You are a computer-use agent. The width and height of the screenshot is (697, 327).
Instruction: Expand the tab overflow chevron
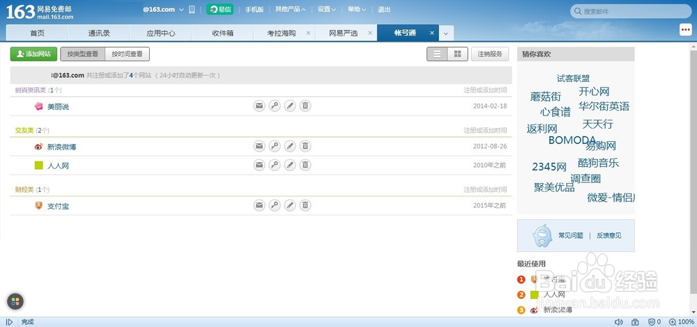tap(446, 33)
